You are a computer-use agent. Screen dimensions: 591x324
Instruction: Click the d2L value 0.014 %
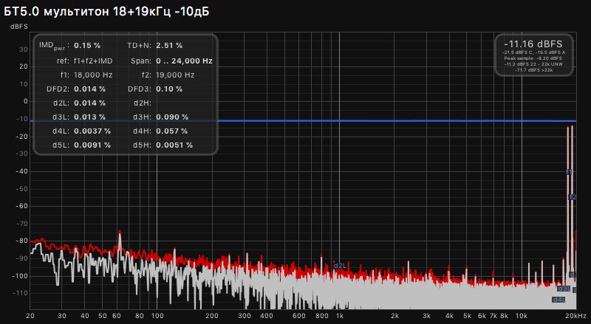(x=89, y=103)
